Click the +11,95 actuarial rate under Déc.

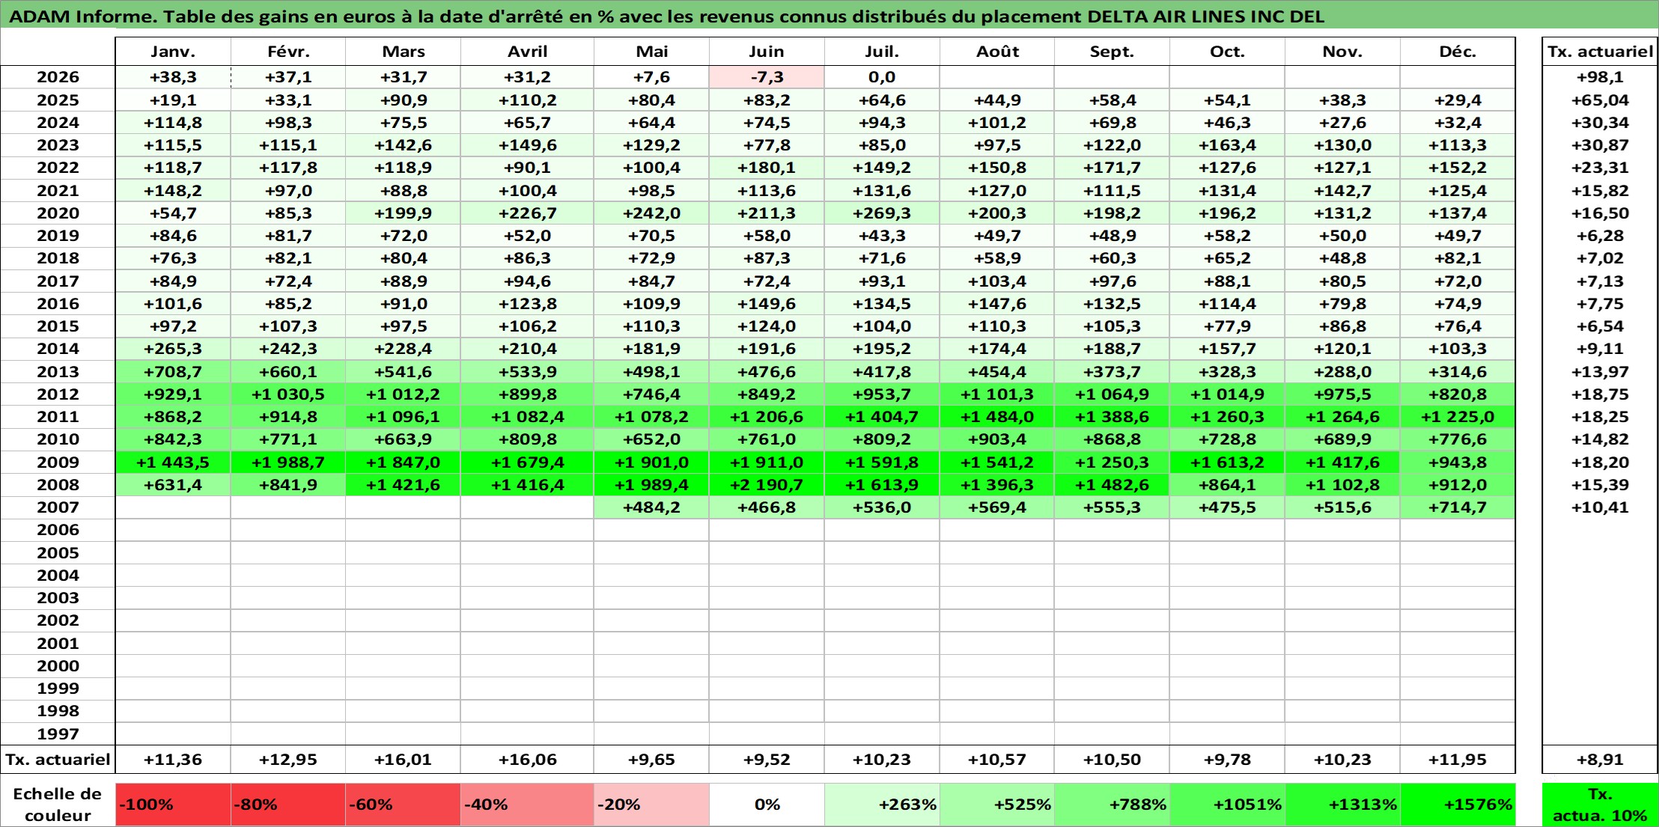coord(1458,760)
